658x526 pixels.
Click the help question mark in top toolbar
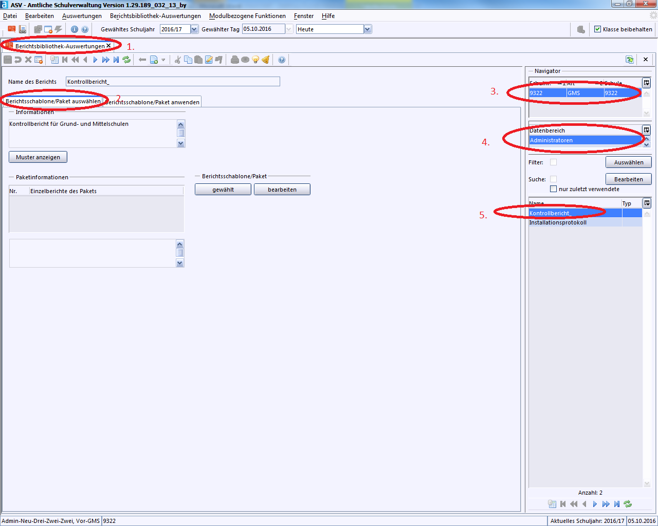pos(85,29)
